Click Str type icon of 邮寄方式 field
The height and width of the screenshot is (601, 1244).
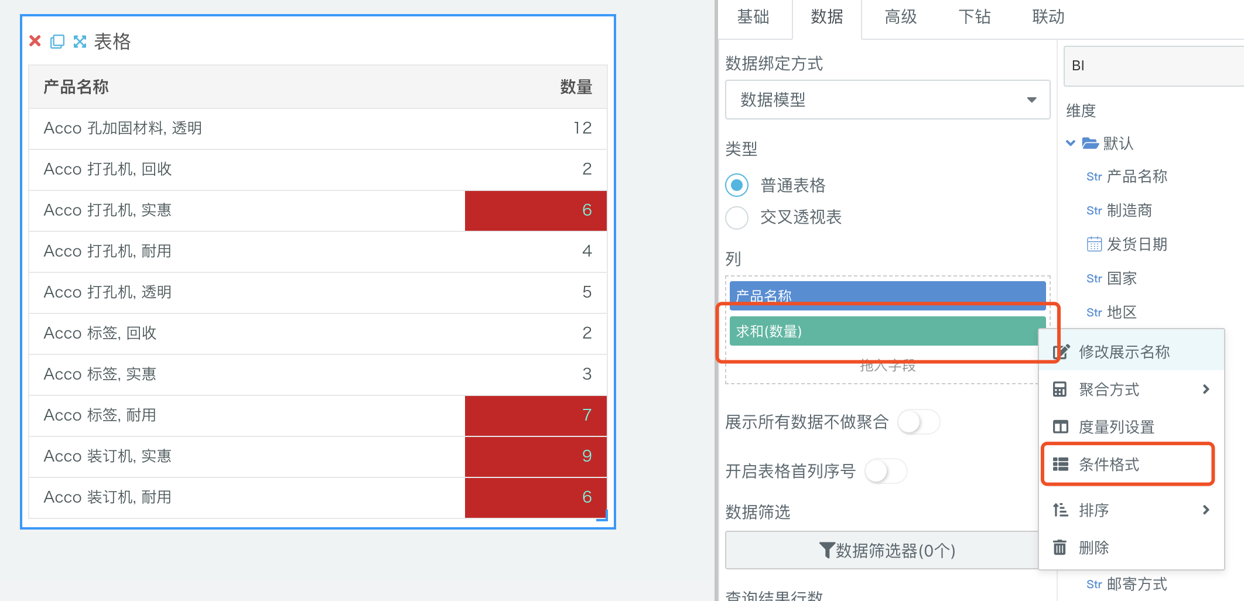[x=1094, y=585]
